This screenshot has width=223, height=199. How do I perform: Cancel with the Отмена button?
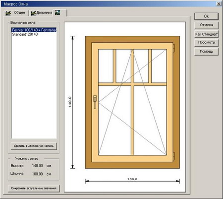click(x=206, y=25)
